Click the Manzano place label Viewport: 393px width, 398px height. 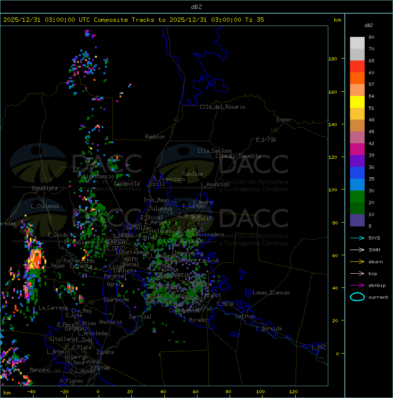coord(40,370)
